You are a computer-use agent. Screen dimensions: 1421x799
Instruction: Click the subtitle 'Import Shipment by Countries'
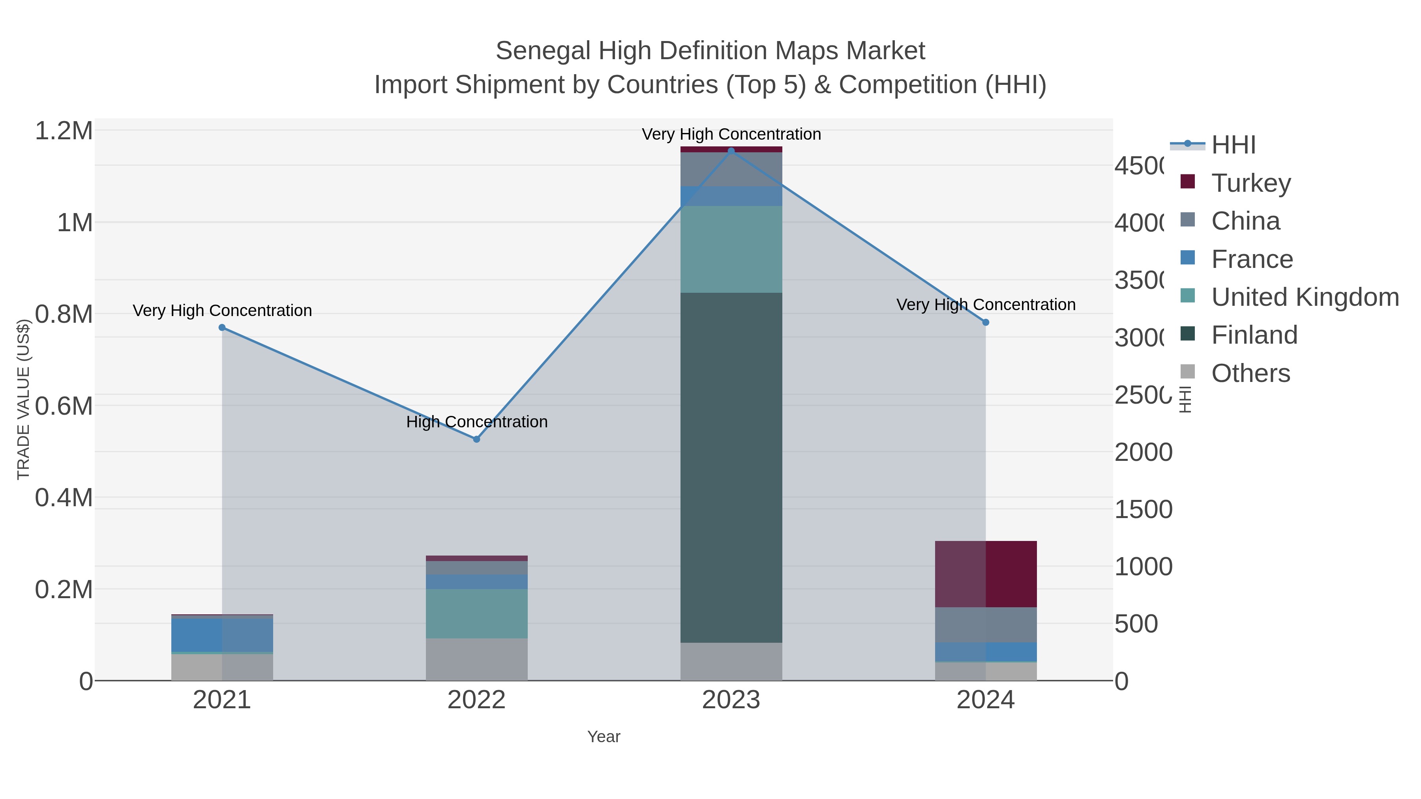point(547,85)
